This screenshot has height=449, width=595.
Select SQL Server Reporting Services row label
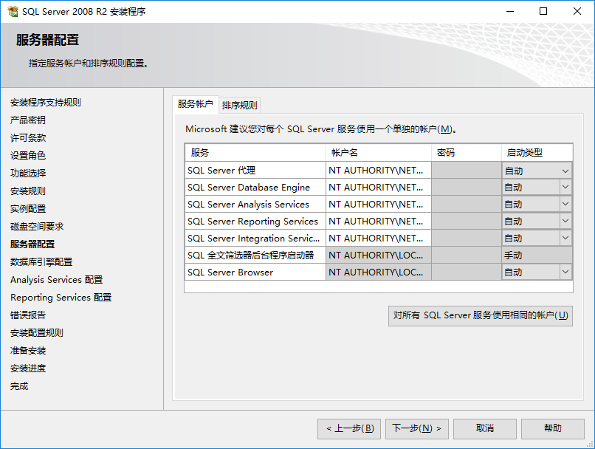click(255, 221)
